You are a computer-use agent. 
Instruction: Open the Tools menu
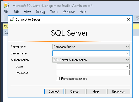tap(54, 12)
